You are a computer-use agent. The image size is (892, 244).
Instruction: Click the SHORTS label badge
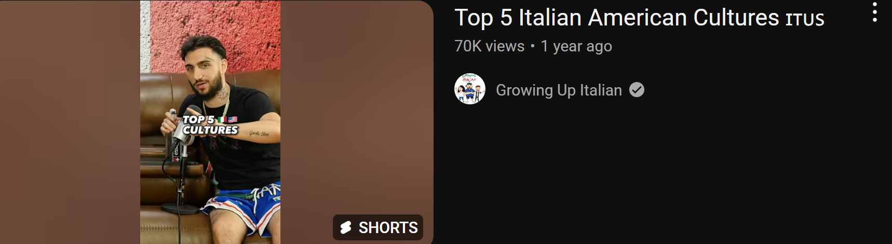378,227
